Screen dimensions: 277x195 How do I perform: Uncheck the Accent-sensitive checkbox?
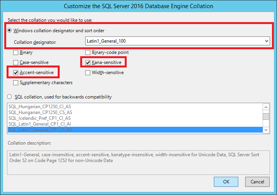16,72
